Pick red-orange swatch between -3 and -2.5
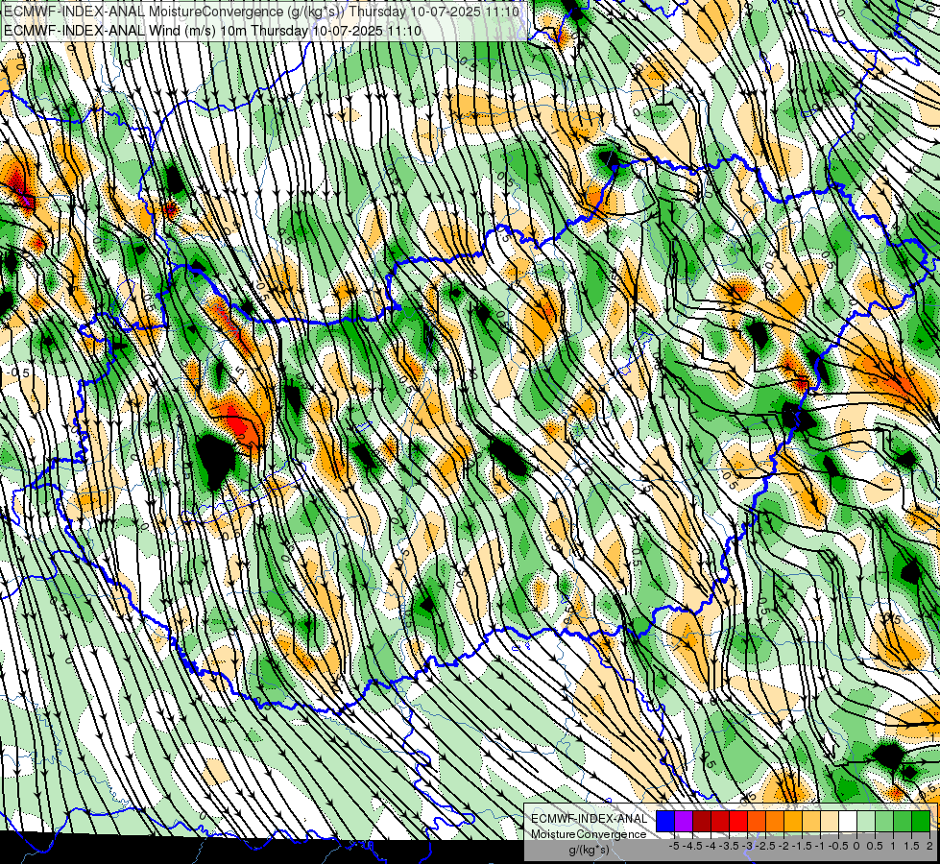Viewport: 940px width, 864px height. pyautogui.click(x=757, y=821)
